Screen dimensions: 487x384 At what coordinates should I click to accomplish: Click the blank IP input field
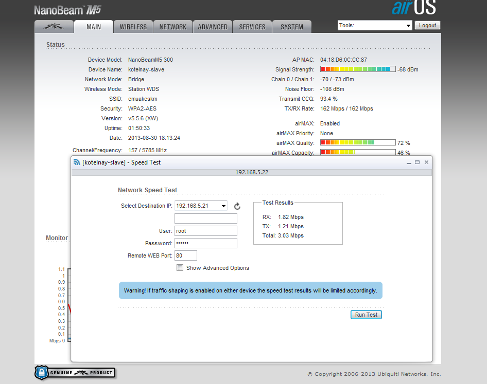click(206, 218)
